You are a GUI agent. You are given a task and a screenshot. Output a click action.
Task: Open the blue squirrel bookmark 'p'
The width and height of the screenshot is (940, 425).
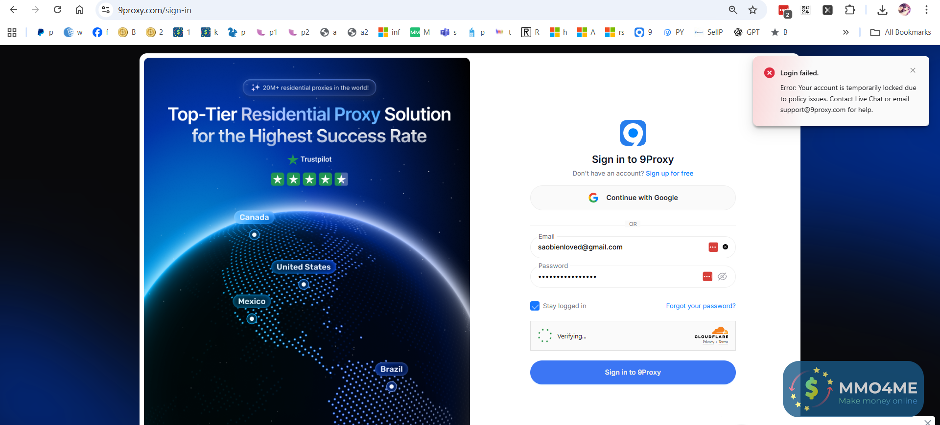[x=237, y=32]
